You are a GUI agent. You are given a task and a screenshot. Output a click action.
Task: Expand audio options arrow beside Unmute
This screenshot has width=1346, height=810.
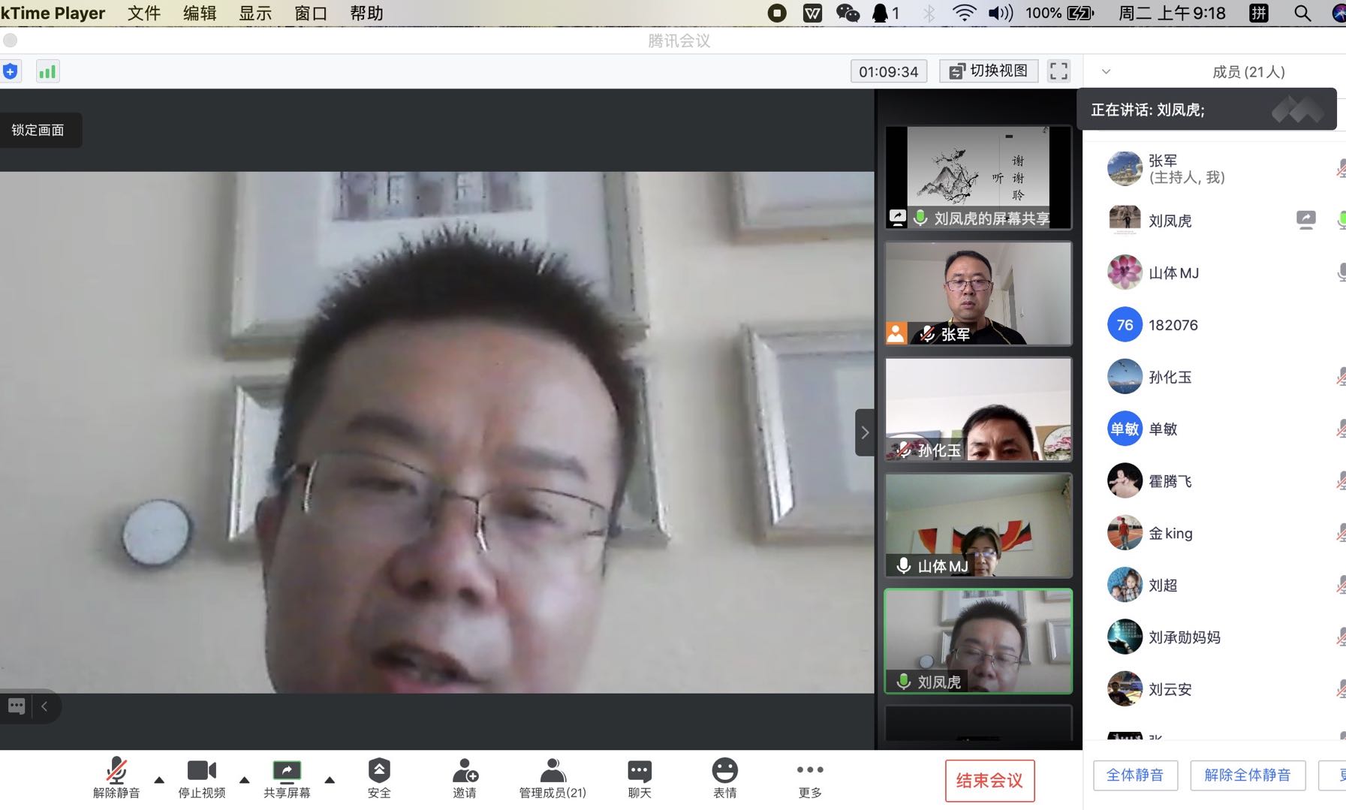(159, 780)
